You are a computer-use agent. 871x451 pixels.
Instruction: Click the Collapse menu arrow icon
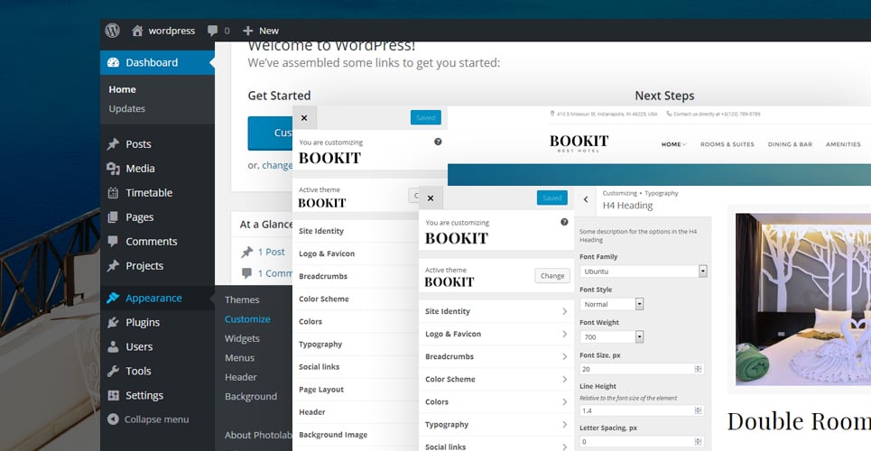coord(113,419)
